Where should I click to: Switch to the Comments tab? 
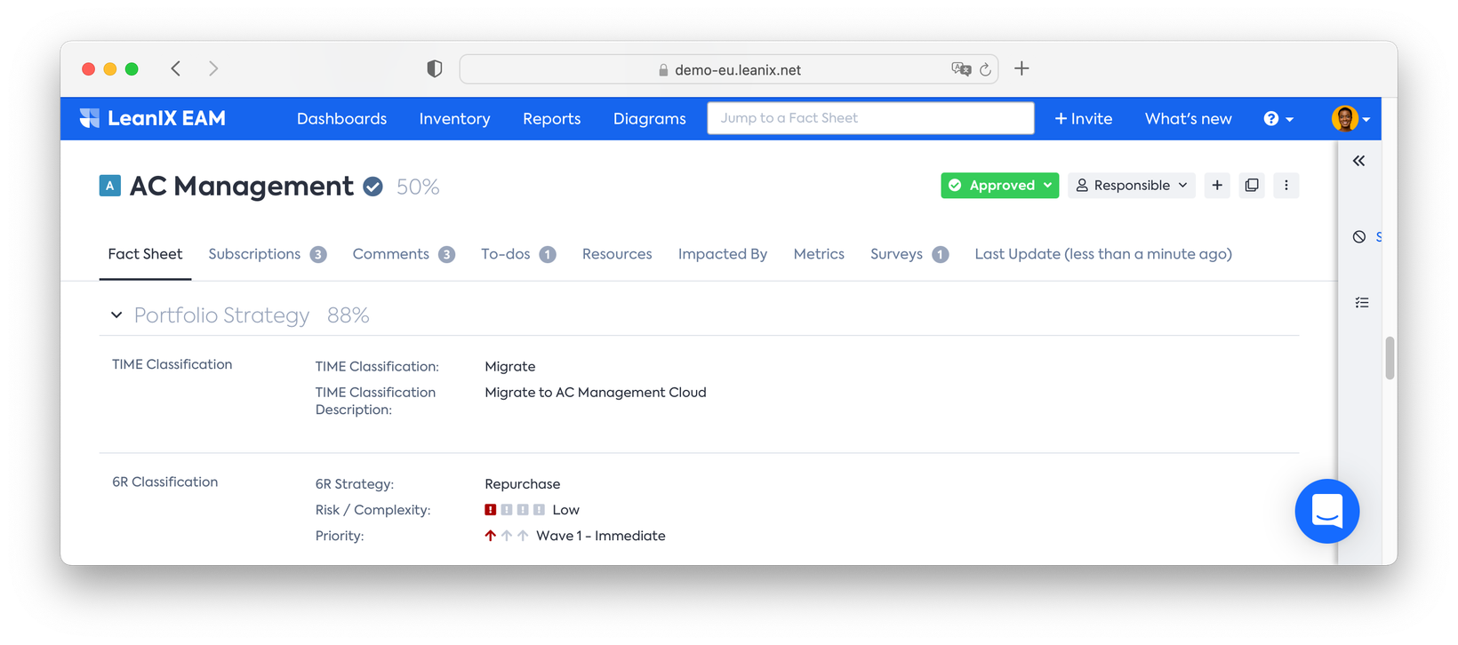404,254
